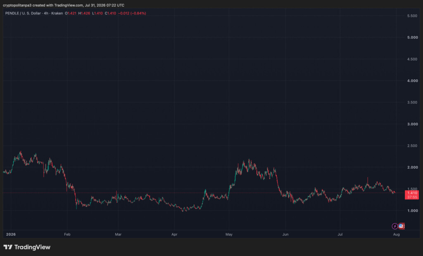Viewport: 423px width, 256px height.
Task: Click the 4.500 price axis label
Action: (412, 59)
